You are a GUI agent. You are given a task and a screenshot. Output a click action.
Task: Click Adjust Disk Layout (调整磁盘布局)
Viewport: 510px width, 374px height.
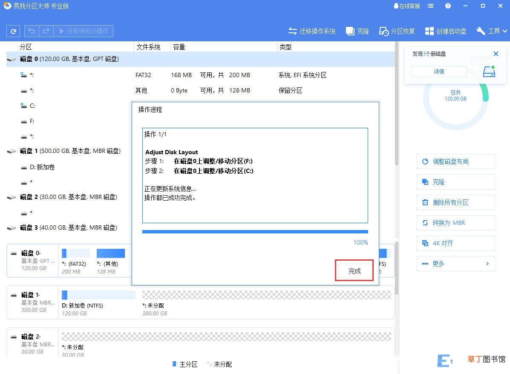(x=455, y=161)
